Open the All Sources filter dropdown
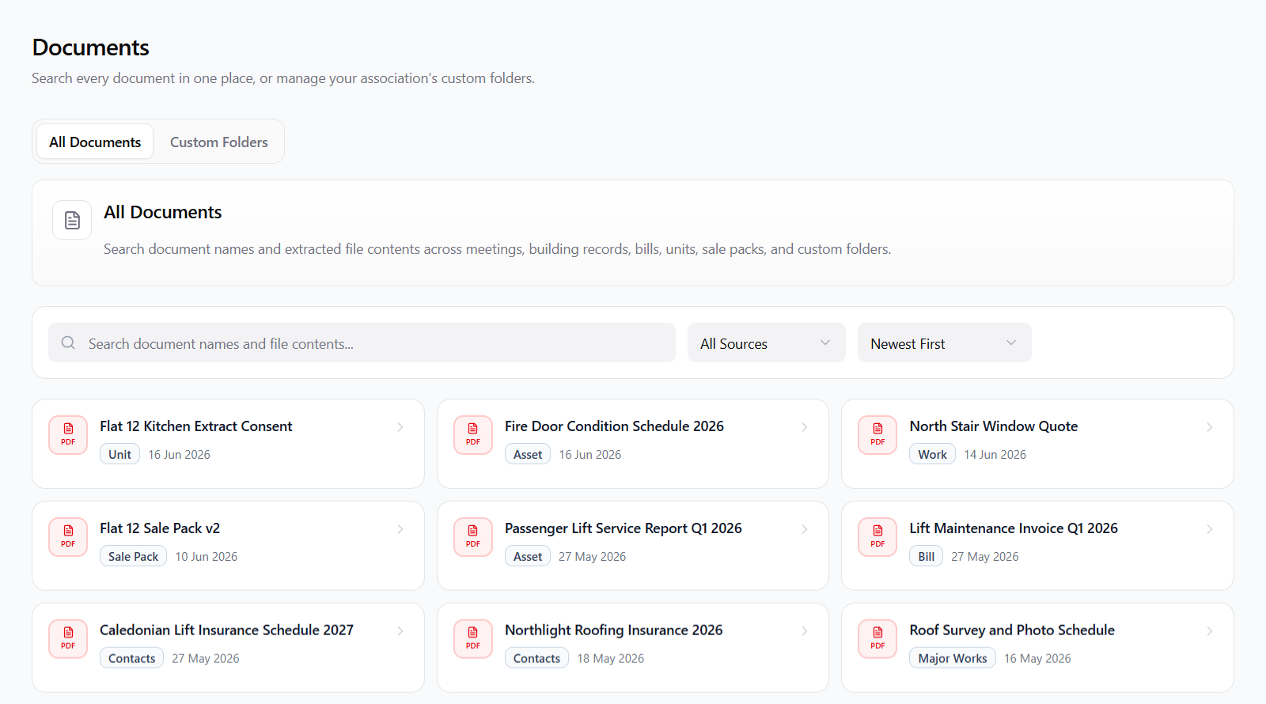The image size is (1266, 704). click(766, 343)
